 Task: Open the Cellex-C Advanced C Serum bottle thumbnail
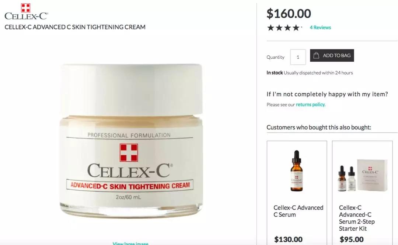[x=296, y=170]
